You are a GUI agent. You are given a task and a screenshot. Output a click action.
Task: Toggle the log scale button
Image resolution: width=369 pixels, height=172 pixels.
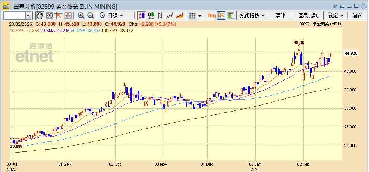point(212,16)
